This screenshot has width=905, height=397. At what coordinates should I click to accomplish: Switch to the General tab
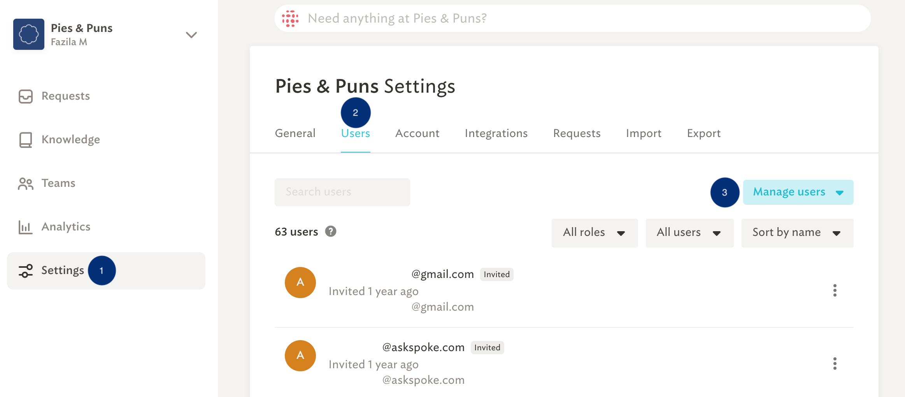[x=295, y=134]
